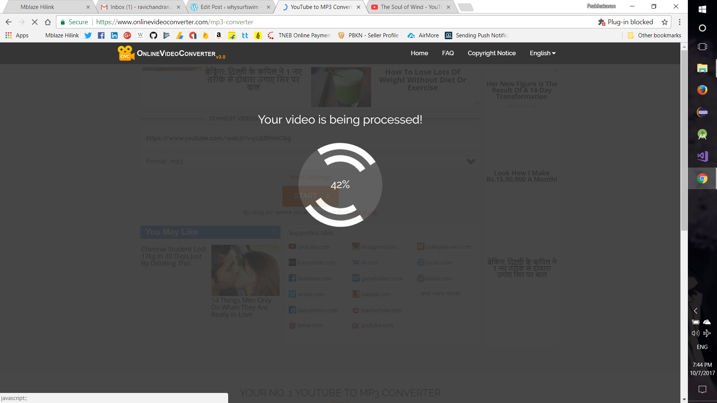Click the vk.com supported site icon
717x403 pixels.
pos(356,262)
